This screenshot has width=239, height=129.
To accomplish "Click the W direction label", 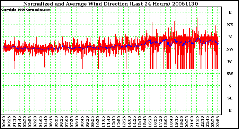I will point(230,62).
